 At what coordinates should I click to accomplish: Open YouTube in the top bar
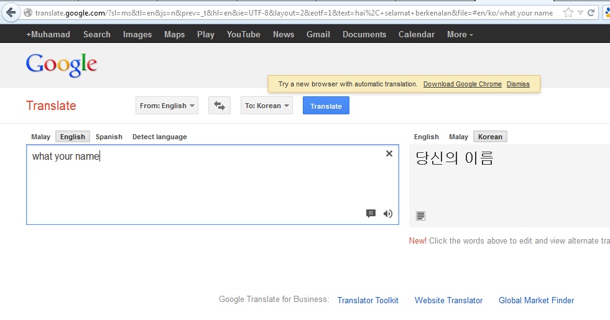pos(244,34)
